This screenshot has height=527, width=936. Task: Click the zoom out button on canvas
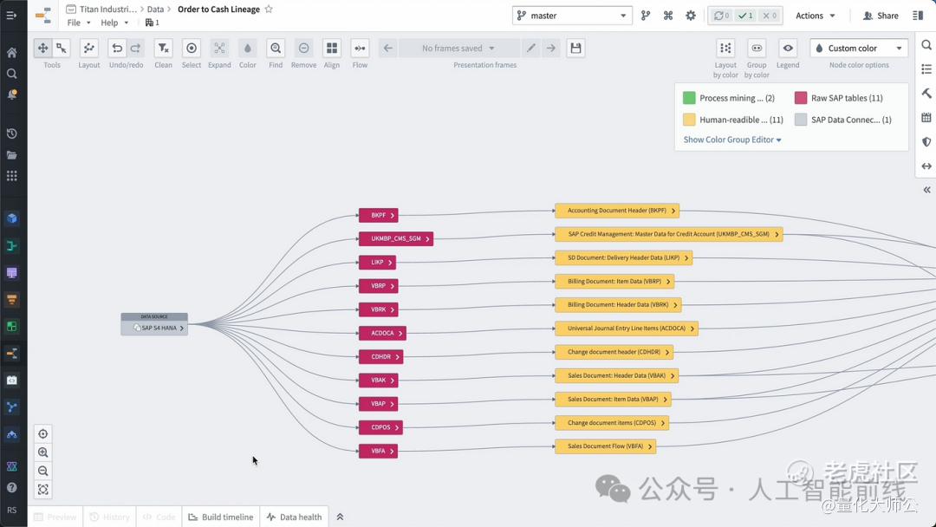[43, 471]
